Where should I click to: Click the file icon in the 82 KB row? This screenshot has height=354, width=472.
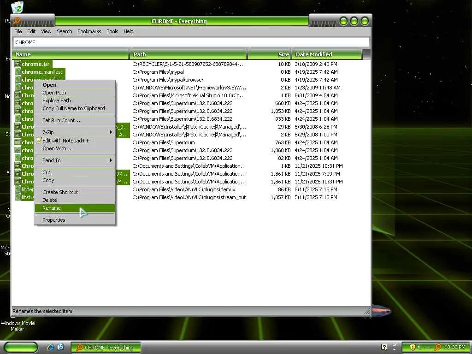point(18,158)
